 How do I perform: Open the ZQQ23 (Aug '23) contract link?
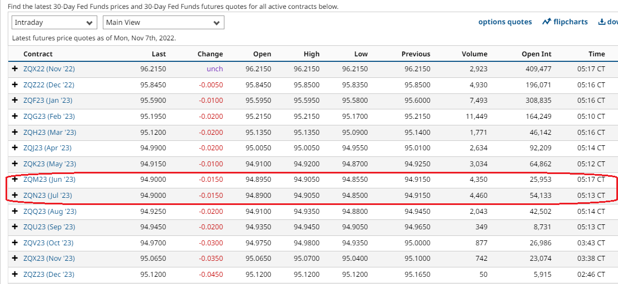click(49, 212)
